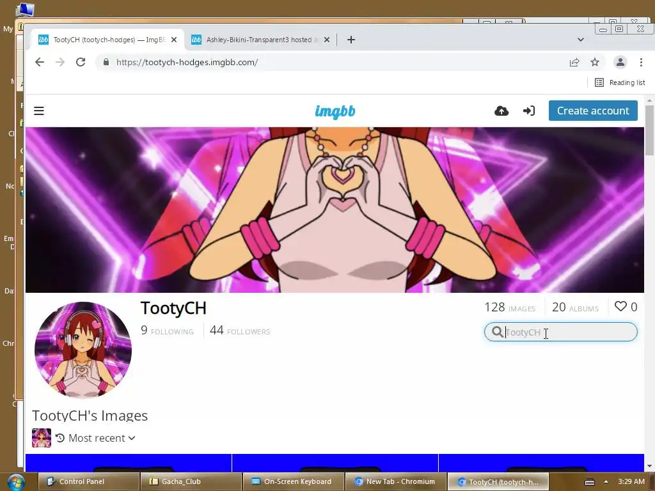Open the Chromium three-dot menu
This screenshot has height=491, width=655.
click(641, 62)
